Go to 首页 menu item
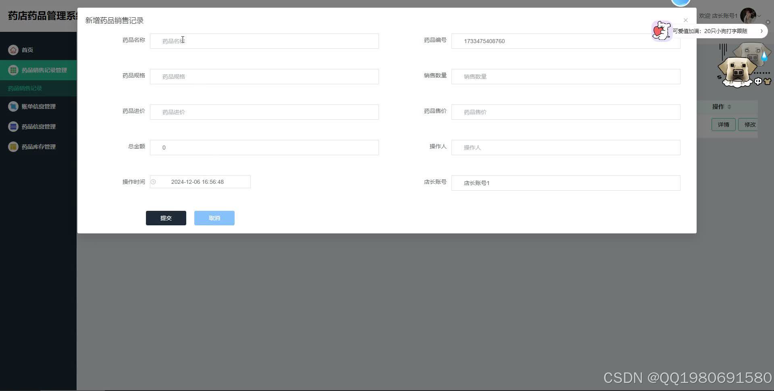 pos(38,50)
